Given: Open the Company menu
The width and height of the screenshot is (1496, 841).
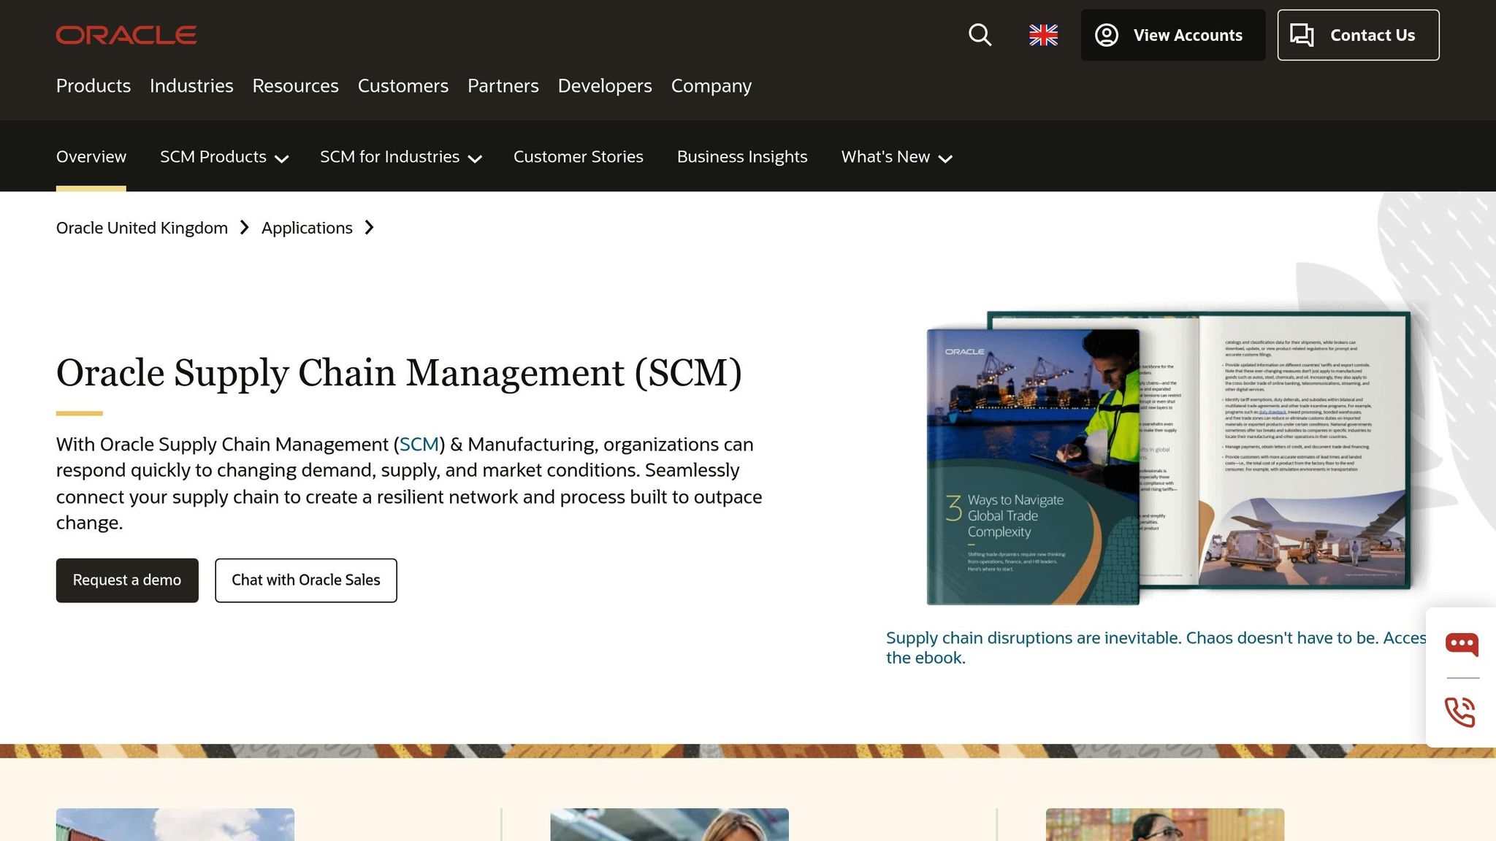Looking at the screenshot, I should click(x=711, y=85).
